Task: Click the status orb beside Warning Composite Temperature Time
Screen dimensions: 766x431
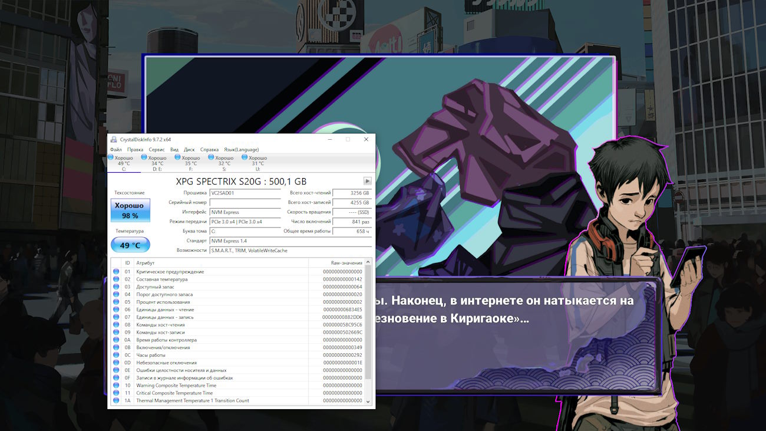Action: pyautogui.click(x=116, y=386)
